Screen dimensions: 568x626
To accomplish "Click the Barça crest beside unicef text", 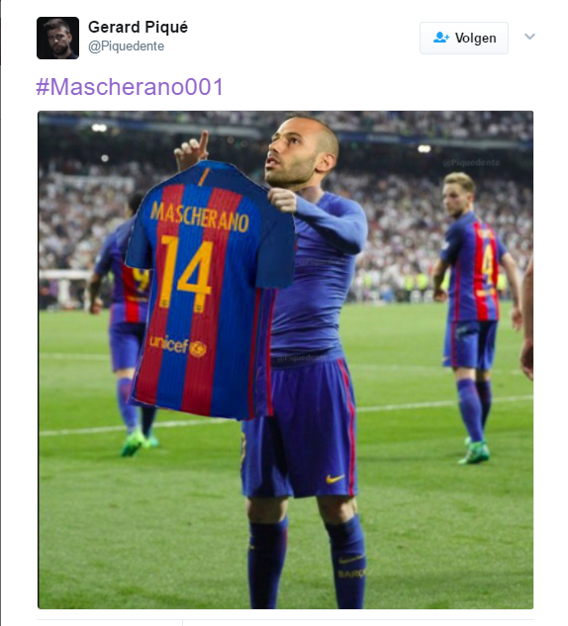I will coord(198,349).
